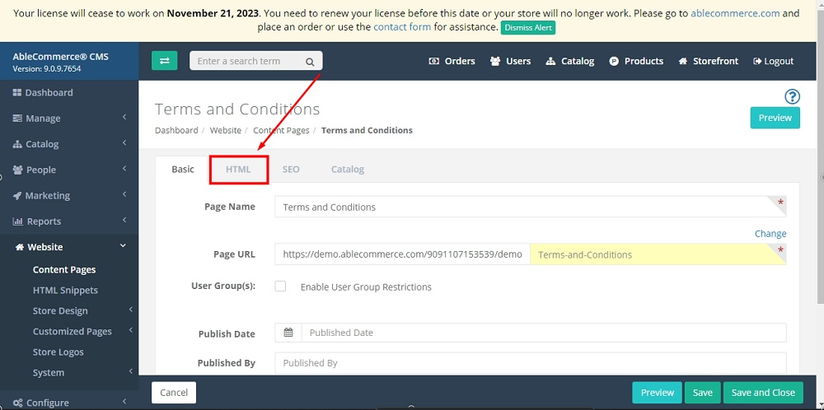Image resolution: width=824 pixels, height=410 pixels.
Task: Expand the Configure sidebar menu
Action: (124, 402)
